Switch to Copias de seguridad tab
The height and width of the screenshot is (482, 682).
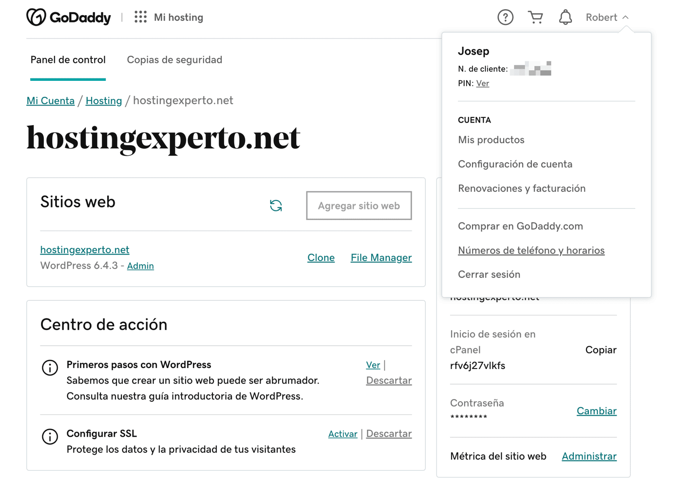point(174,60)
